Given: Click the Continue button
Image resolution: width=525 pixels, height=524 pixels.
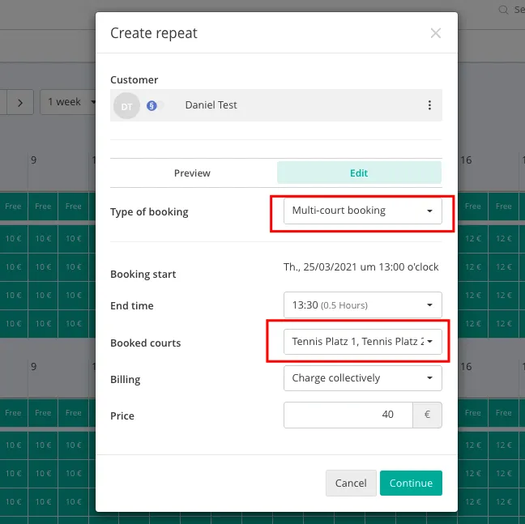Looking at the screenshot, I should point(411,483).
